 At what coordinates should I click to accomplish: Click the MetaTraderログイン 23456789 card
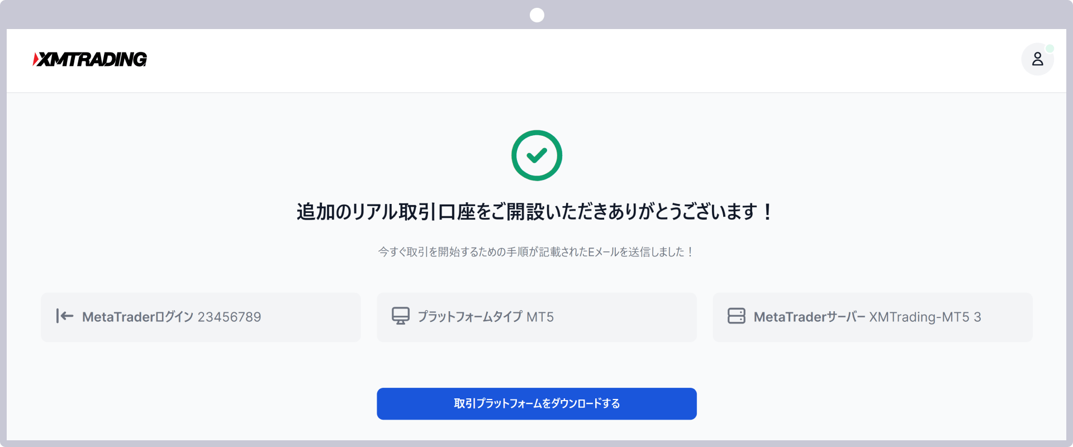click(200, 317)
